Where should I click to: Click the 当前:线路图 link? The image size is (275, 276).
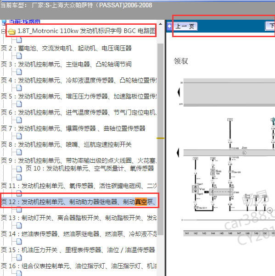pos(24,22)
